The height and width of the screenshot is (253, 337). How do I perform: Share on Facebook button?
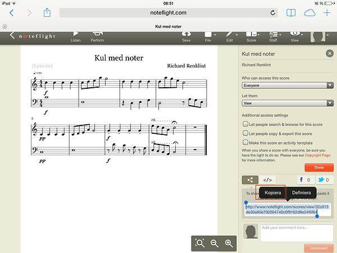306,180
